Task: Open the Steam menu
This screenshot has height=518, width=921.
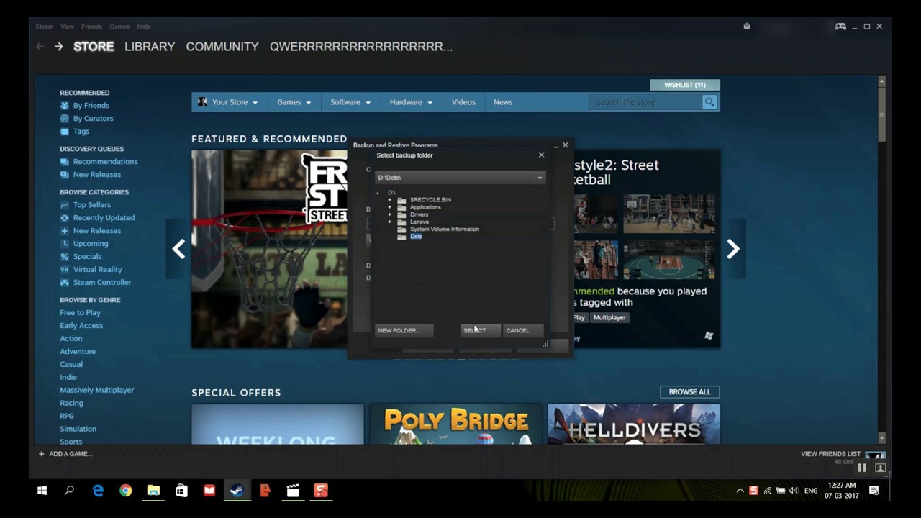Action: (45, 27)
